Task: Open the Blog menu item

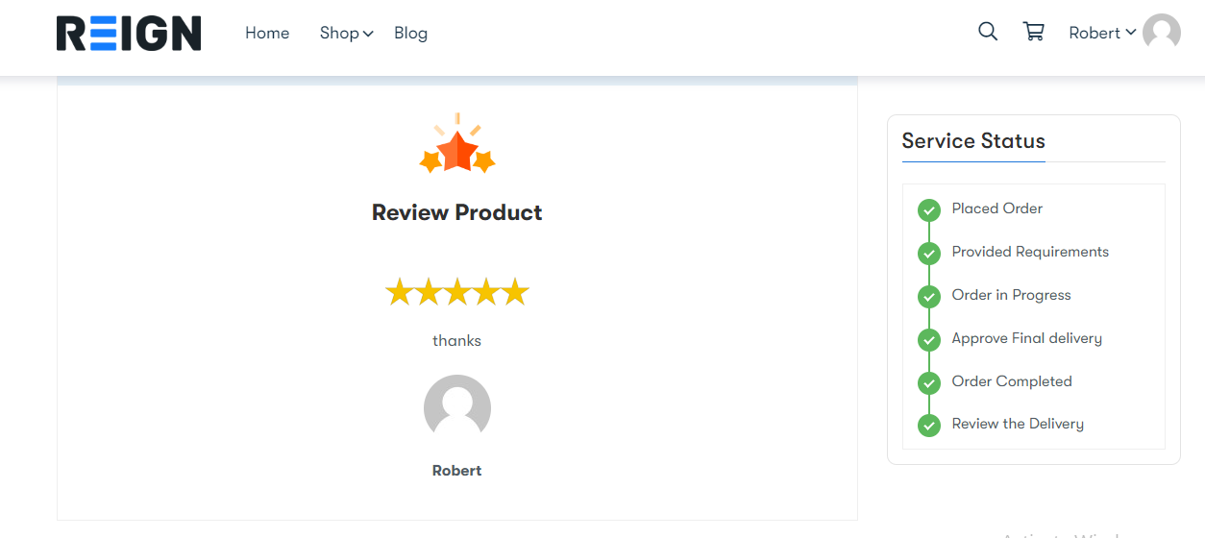Action: (x=410, y=33)
